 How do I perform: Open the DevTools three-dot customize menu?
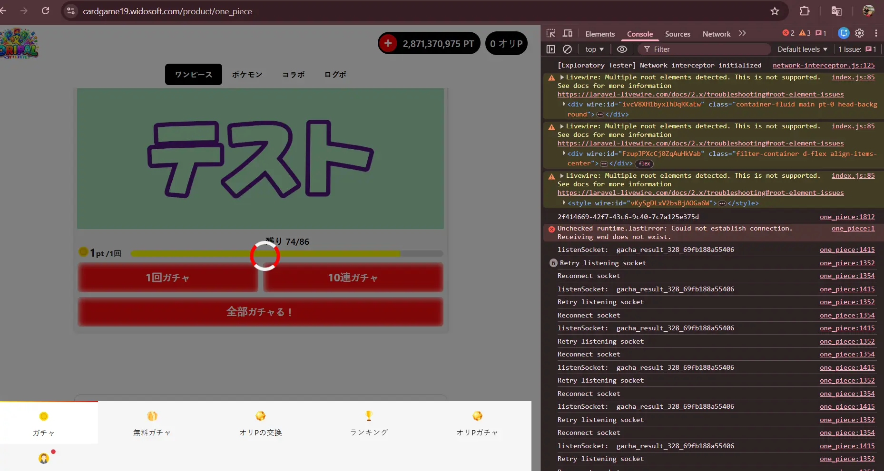tap(876, 33)
